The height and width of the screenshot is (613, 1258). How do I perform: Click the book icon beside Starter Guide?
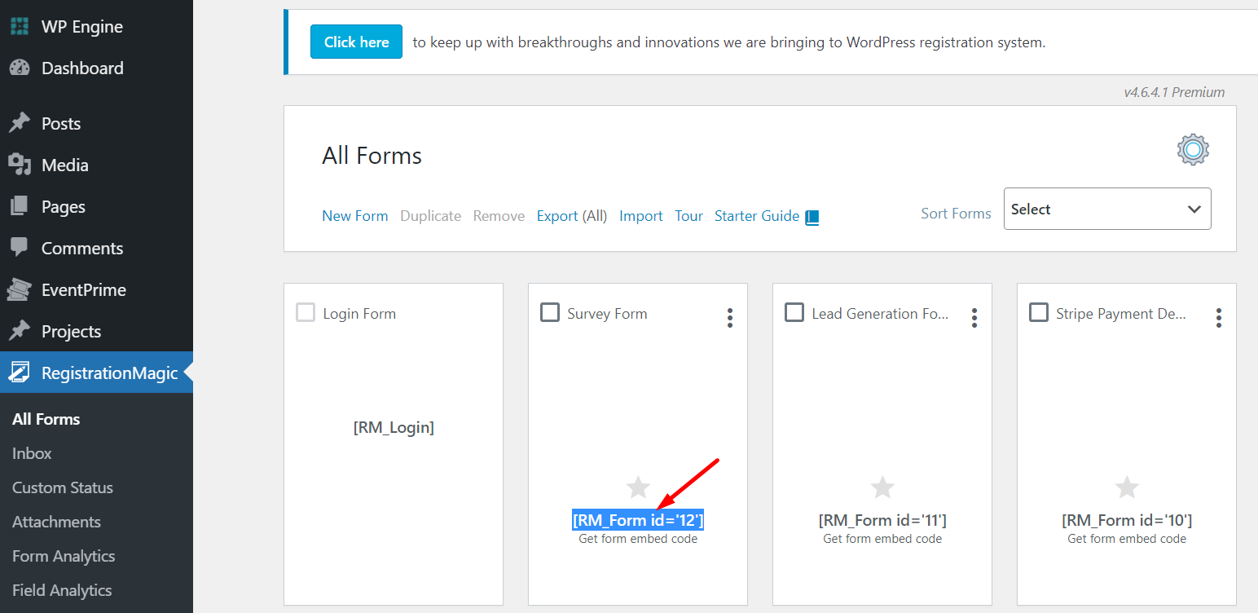click(812, 218)
